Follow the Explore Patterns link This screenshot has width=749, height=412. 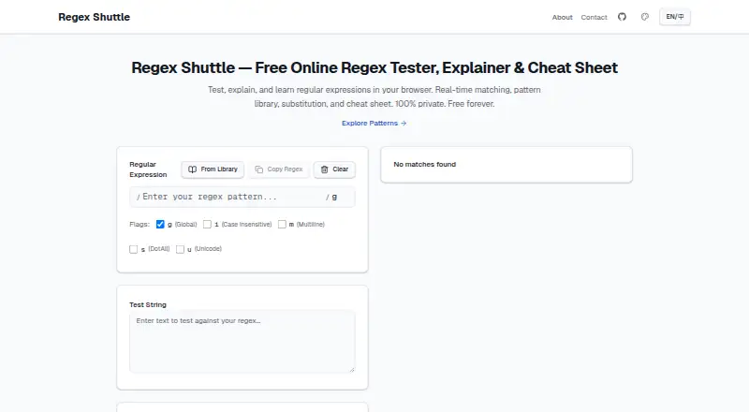click(x=374, y=123)
